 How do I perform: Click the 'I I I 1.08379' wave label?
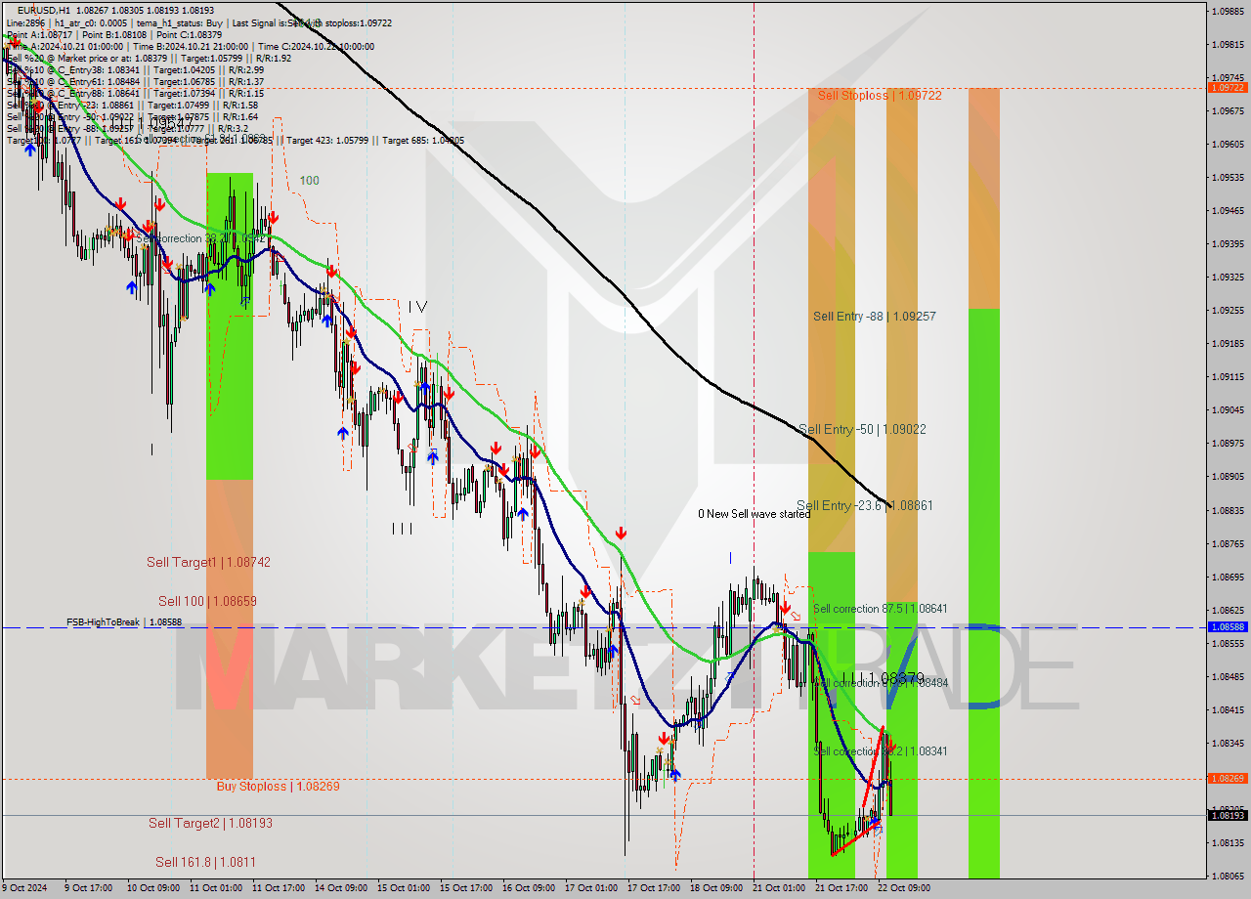(883, 677)
